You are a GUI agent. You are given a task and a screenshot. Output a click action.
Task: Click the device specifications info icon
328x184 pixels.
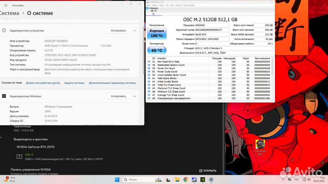coord(4,30)
